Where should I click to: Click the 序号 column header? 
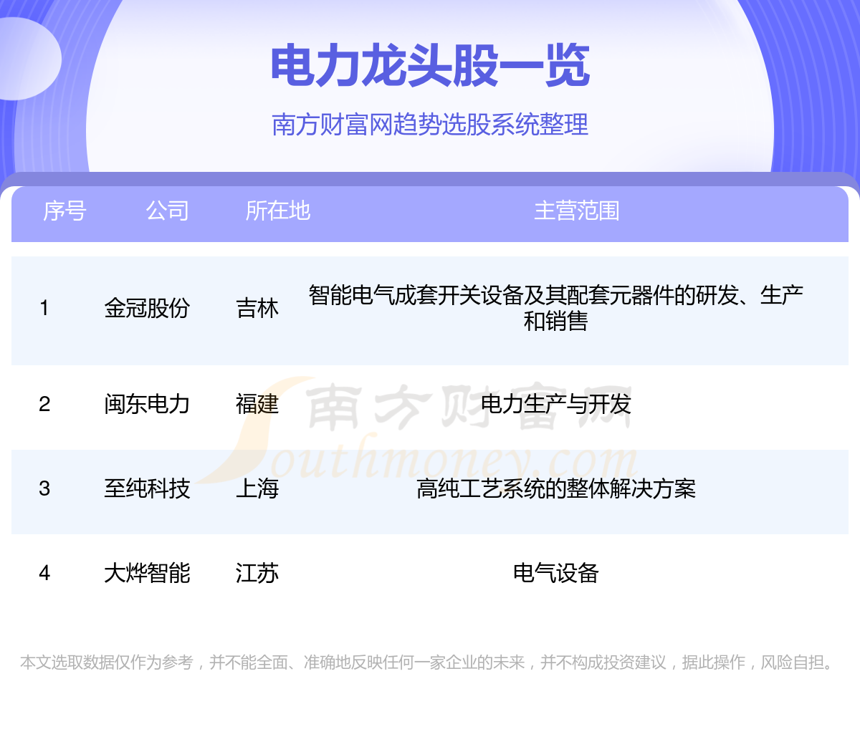[x=64, y=211]
